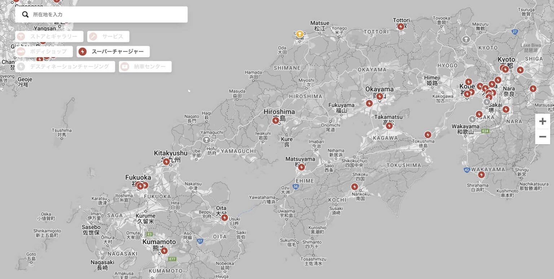Toggle the スーパーチャージャー filter

pyautogui.click(x=113, y=52)
